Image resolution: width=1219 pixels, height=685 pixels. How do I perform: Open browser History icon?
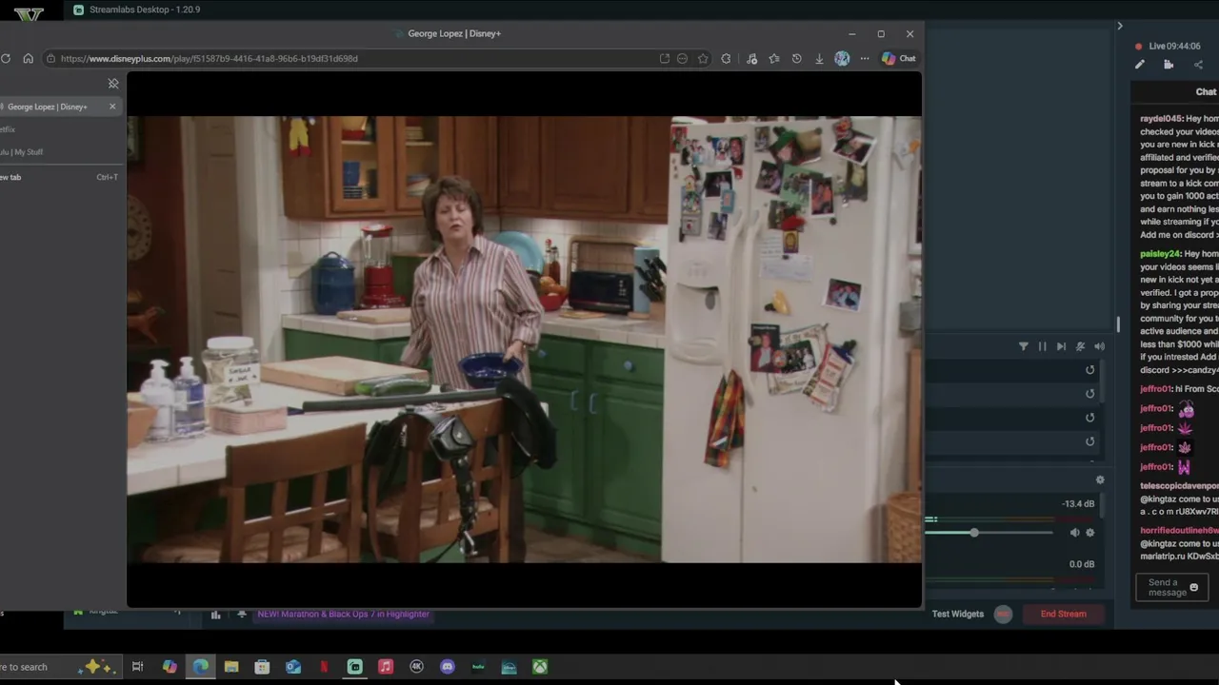tap(796, 58)
